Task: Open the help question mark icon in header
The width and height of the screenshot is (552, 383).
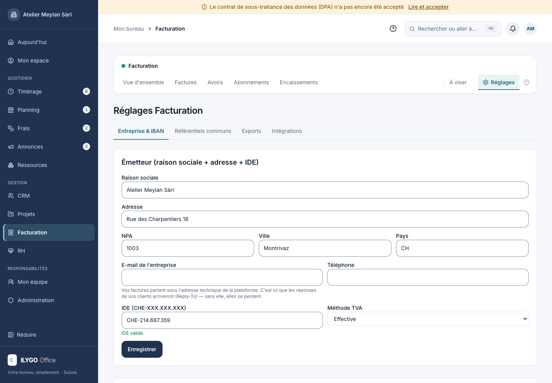Action: coord(393,29)
